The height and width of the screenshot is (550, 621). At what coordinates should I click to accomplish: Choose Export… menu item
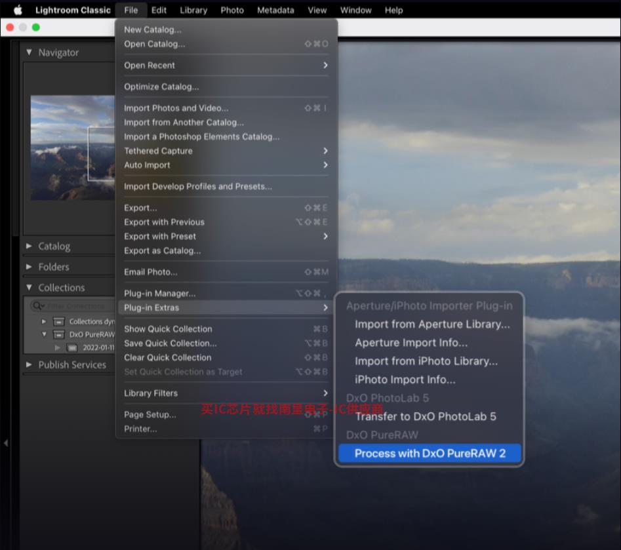click(226, 208)
